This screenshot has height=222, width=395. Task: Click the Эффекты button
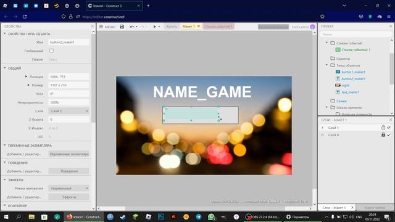[x=69, y=197]
